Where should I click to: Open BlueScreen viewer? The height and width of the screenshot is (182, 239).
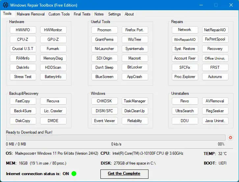(105, 77)
